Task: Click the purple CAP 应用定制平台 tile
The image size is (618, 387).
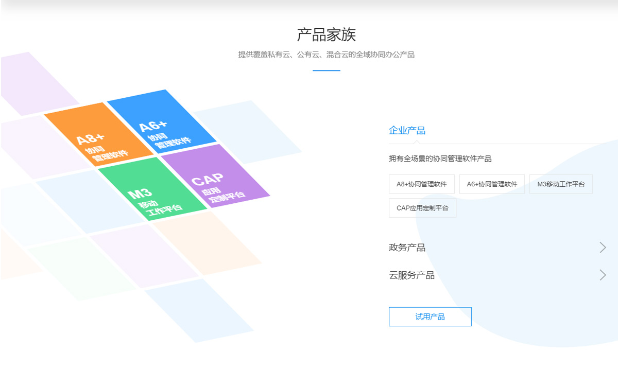Action: (x=215, y=177)
